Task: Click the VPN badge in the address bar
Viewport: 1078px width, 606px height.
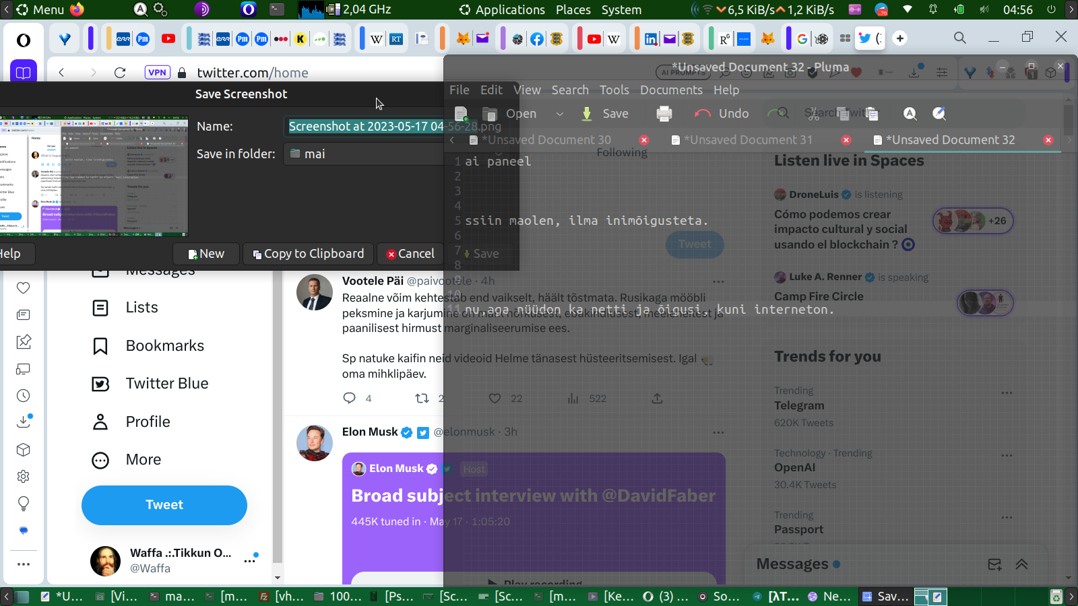Action: pyautogui.click(x=157, y=73)
